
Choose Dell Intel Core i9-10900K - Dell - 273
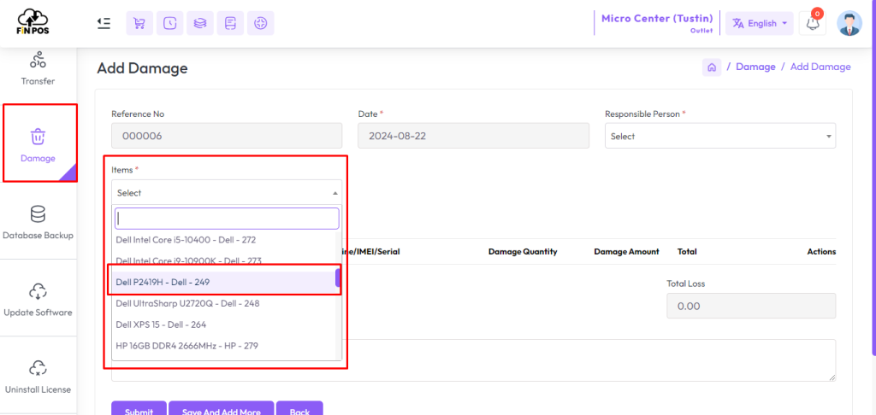(x=223, y=260)
